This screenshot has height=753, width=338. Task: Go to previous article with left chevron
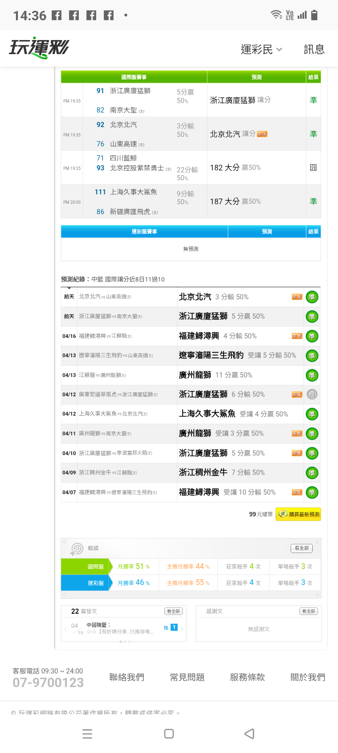coord(65,628)
